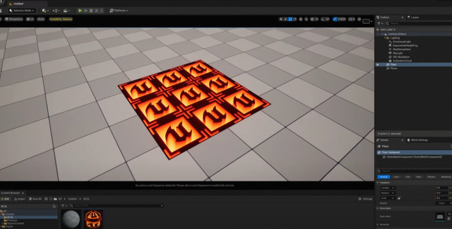The image size is (452, 229).
Task: Select DirectionalLight in the Outliner
Action: [x=402, y=42]
